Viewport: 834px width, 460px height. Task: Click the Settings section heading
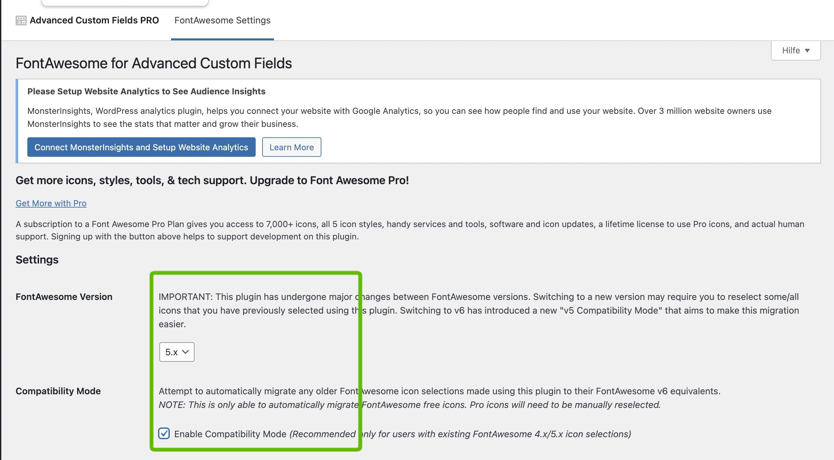pyautogui.click(x=37, y=260)
